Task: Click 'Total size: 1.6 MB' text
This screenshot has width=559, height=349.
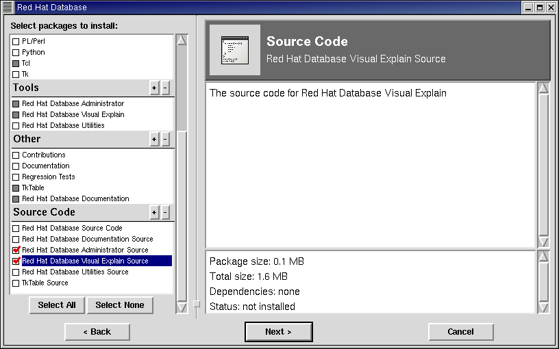Action: pos(249,276)
